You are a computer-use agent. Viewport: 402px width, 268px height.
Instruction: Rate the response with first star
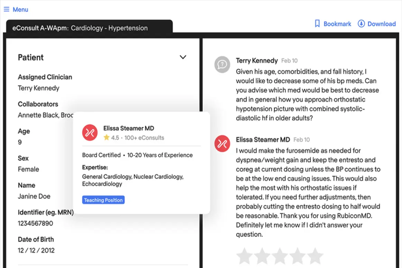pos(244,256)
